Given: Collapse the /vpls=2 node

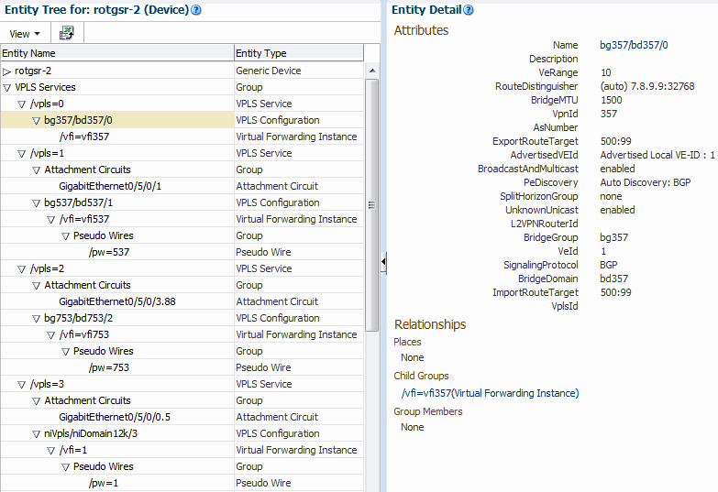Looking at the screenshot, I should point(21,268).
